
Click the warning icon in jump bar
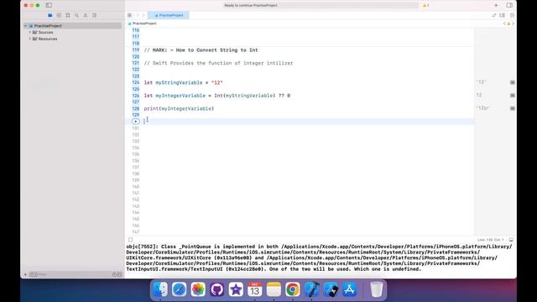pos(508,23)
